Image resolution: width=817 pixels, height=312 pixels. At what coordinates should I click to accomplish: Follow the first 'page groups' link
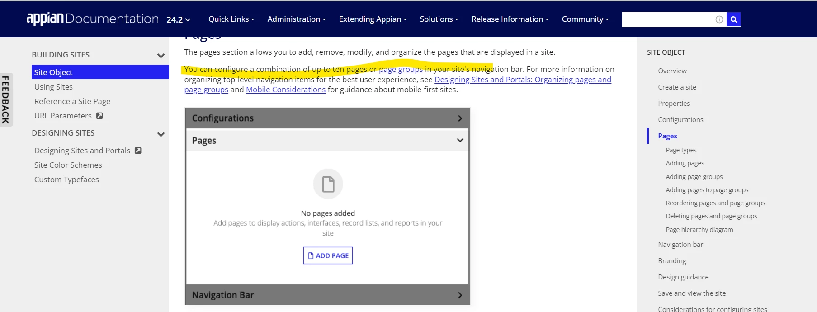pos(401,69)
